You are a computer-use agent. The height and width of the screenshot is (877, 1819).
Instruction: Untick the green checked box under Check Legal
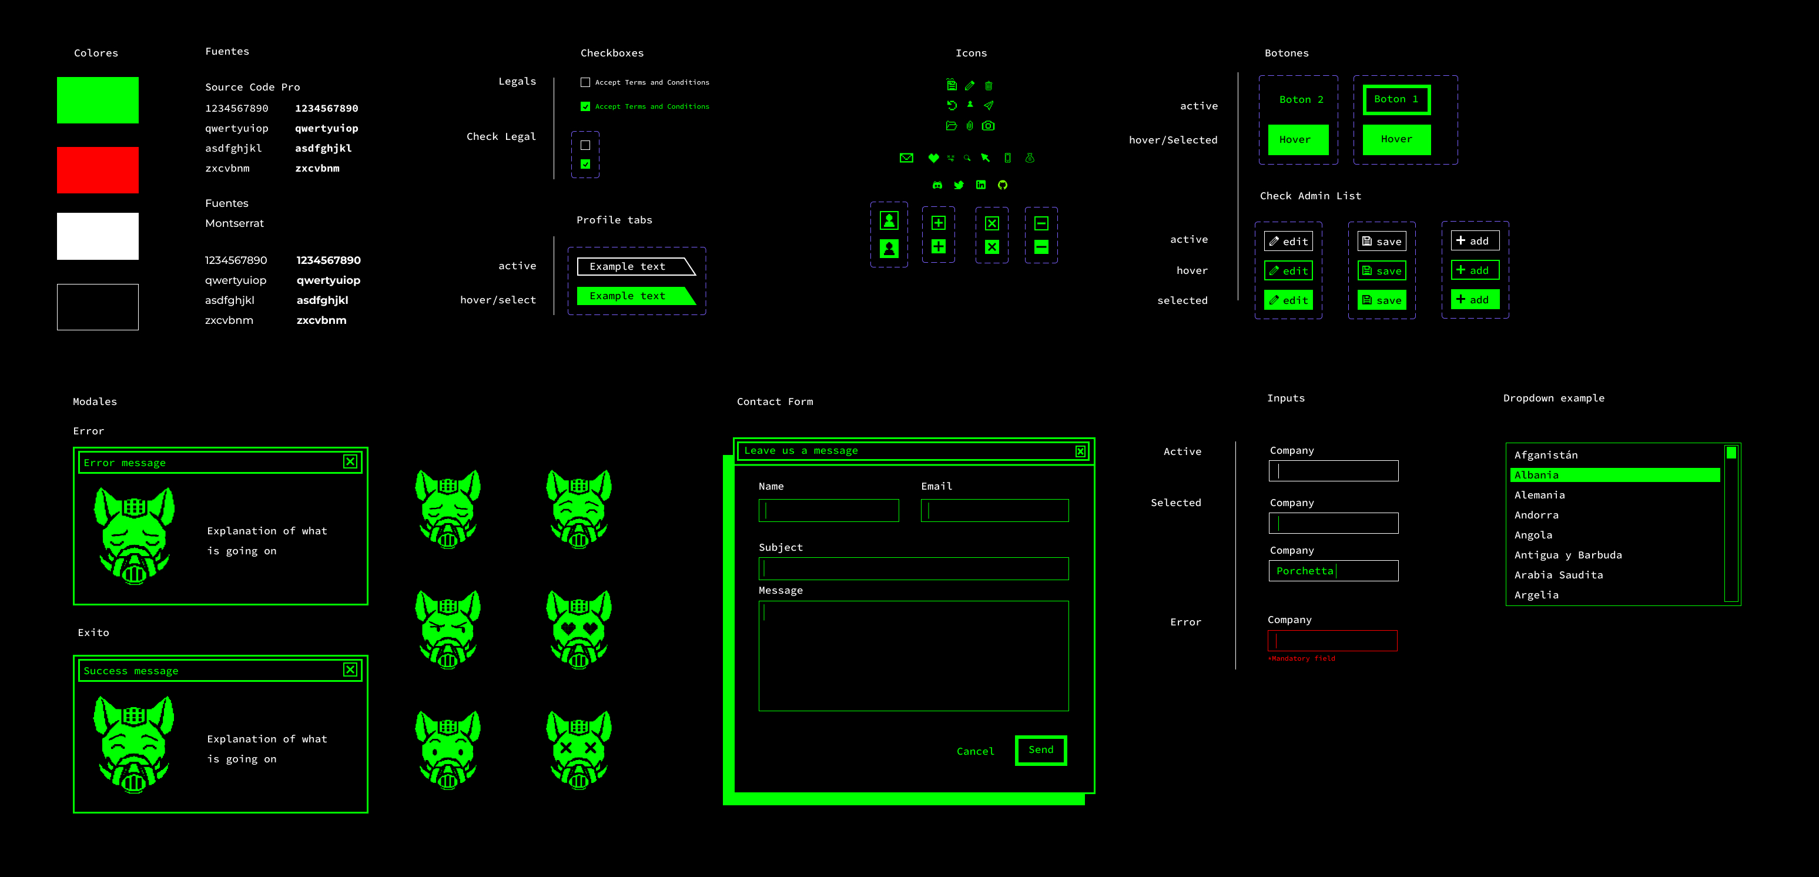[585, 164]
